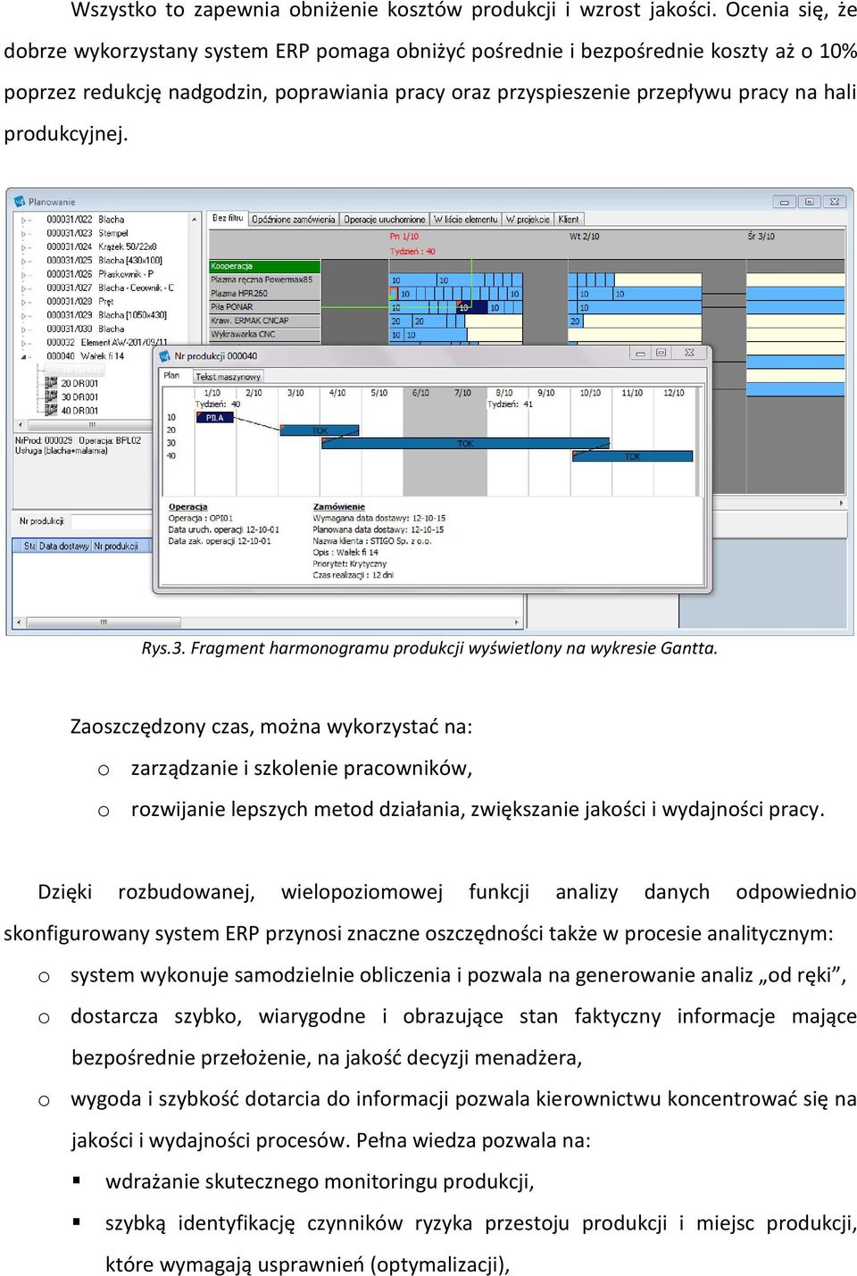Click the bottom list horizontal scrollbar thumb
Viewport: 857px width, 1276px height.
coord(103,622)
